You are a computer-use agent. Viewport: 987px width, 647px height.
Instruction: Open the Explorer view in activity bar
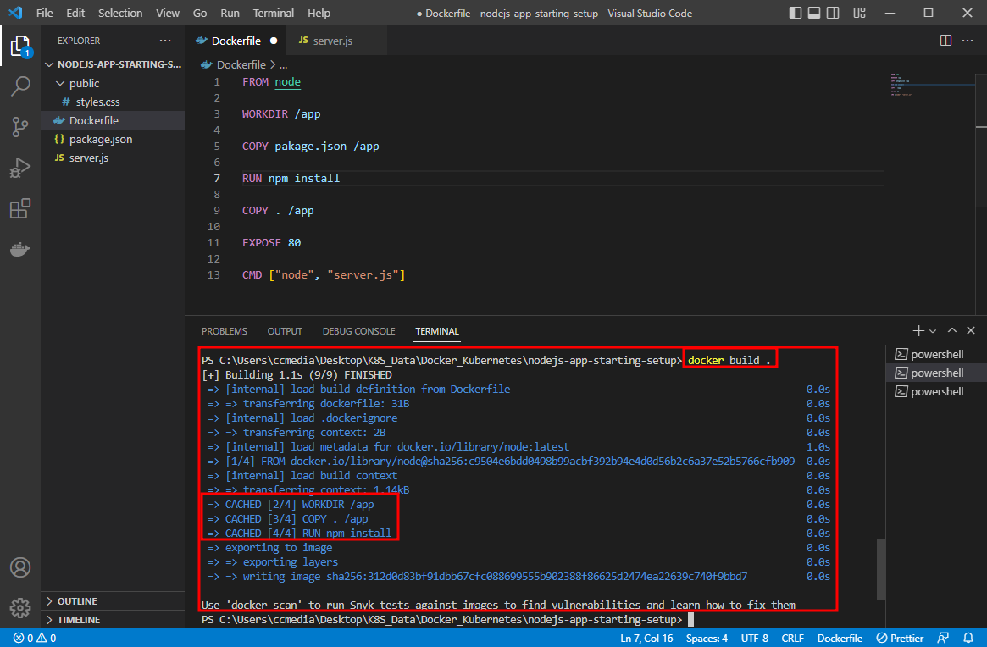(20, 47)
